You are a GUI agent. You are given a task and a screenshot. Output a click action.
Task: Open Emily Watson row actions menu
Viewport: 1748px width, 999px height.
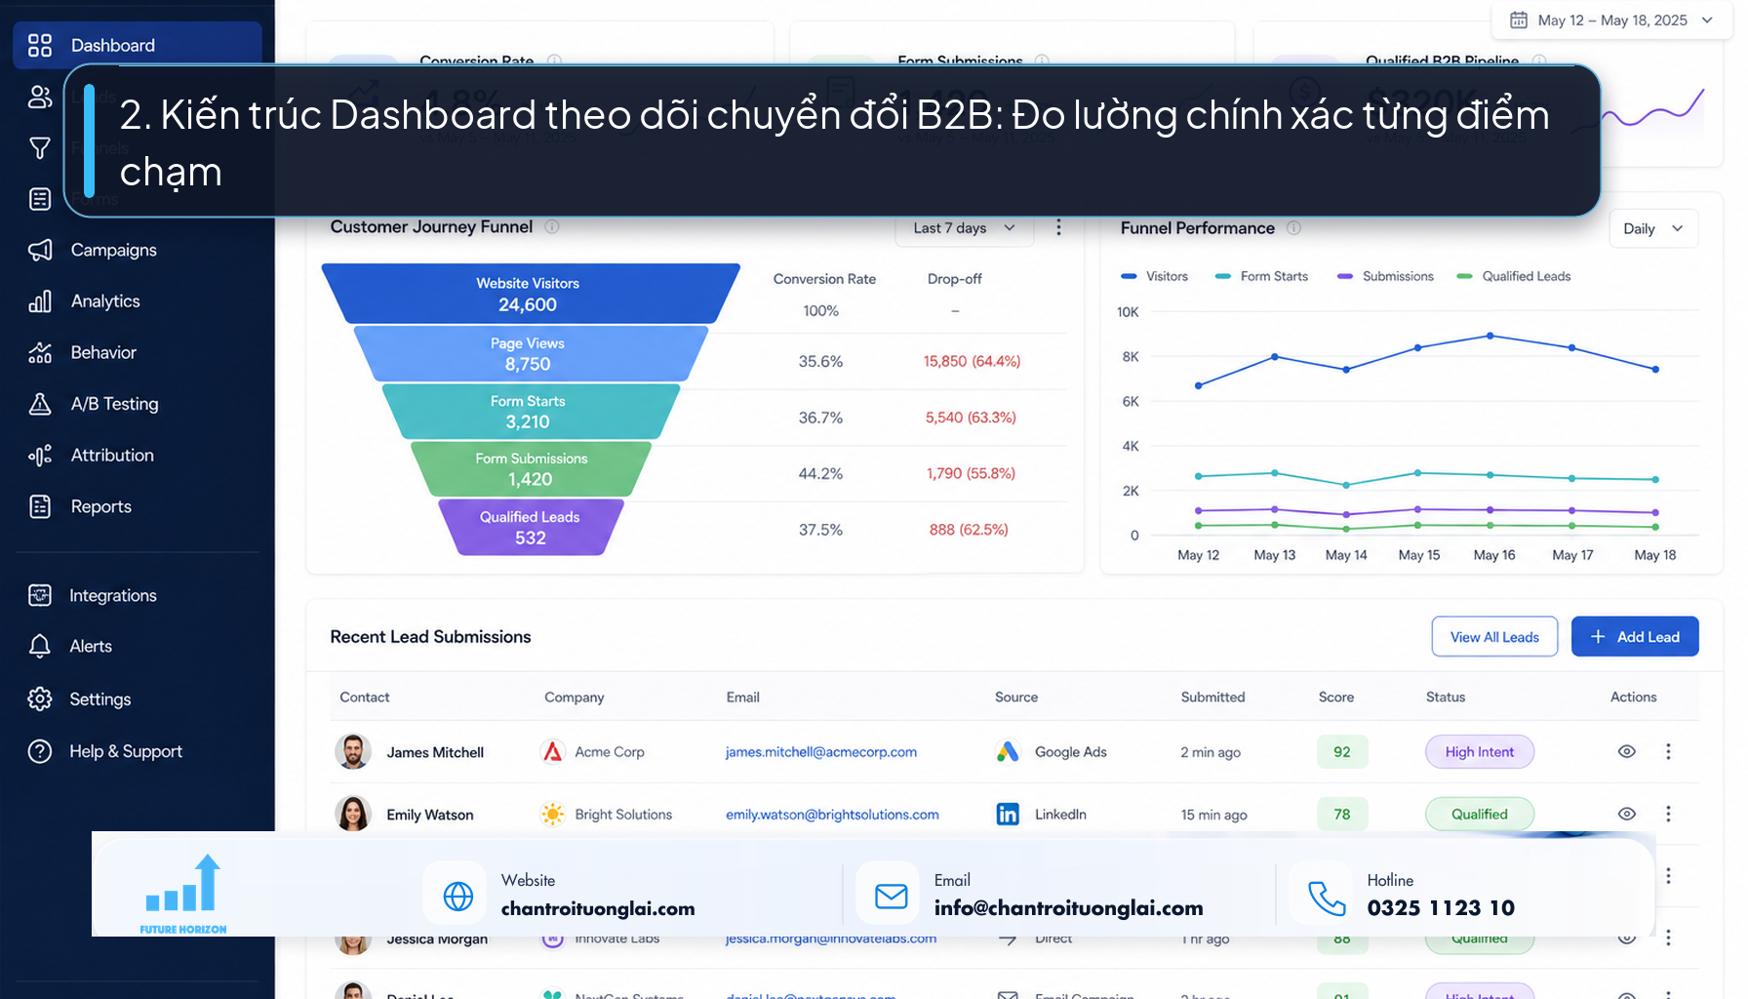tap(1668, 814)
